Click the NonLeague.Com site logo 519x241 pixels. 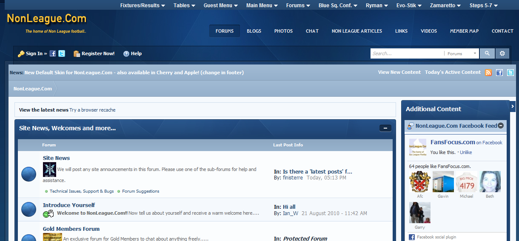point(47,19)
